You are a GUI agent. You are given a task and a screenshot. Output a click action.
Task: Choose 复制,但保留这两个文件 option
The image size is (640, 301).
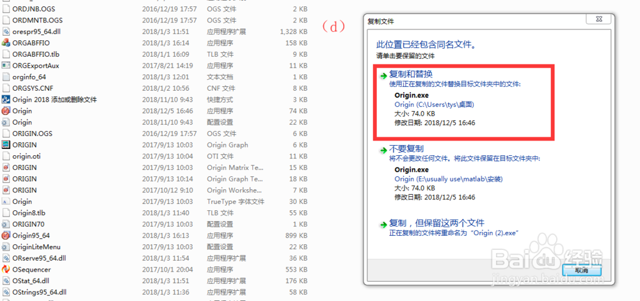coord(436,223)
